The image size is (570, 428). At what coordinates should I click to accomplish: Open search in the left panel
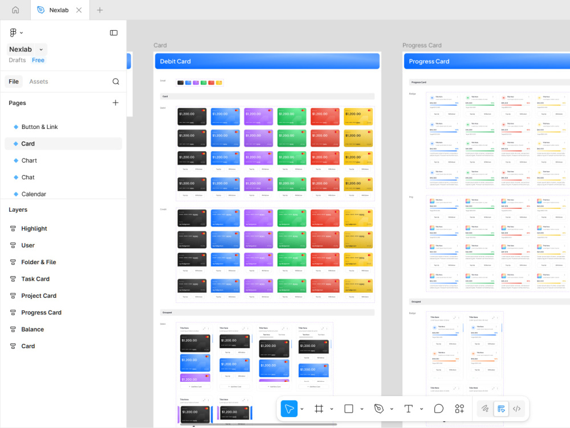click(x=116, y=82)
